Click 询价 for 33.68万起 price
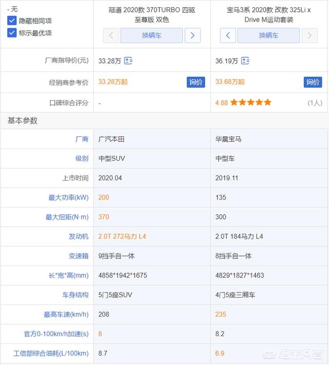This screenshot has width=329, height=365. point(313,82)
